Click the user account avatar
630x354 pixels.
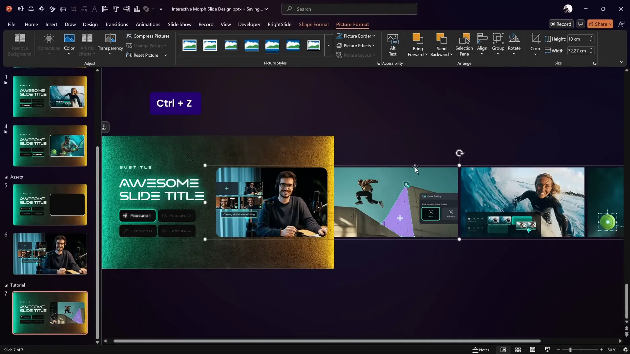pyautogui.click(x=568, y=9)
